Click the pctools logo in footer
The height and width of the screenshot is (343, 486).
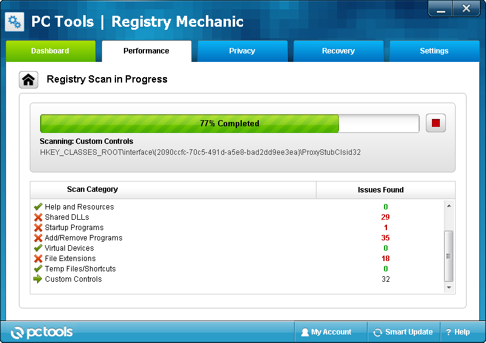(x=42, y=332)
